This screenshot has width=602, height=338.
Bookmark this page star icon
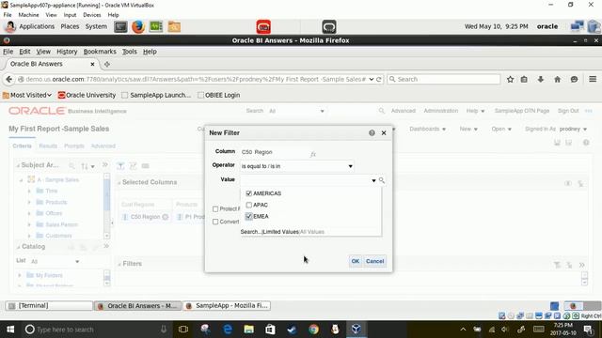[x=510, y=79]
